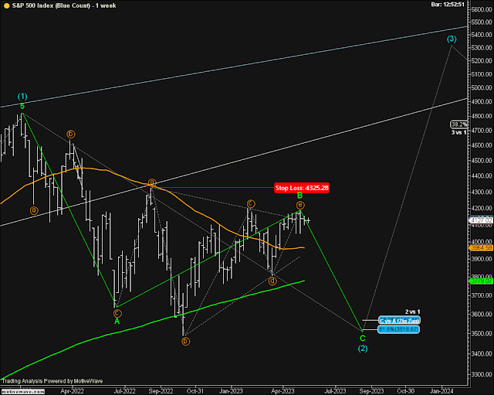Click the Jan 2023 date on time axis
Viewport: 494px width, 395px height.
[x=231, y=391]
